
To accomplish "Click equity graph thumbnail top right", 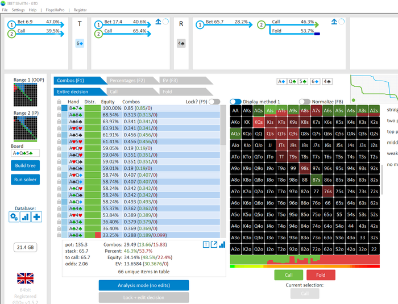I will point(374,89).
